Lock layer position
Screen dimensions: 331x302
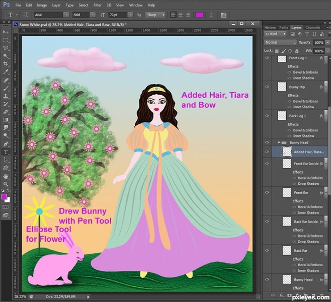(x=290, y=51)
